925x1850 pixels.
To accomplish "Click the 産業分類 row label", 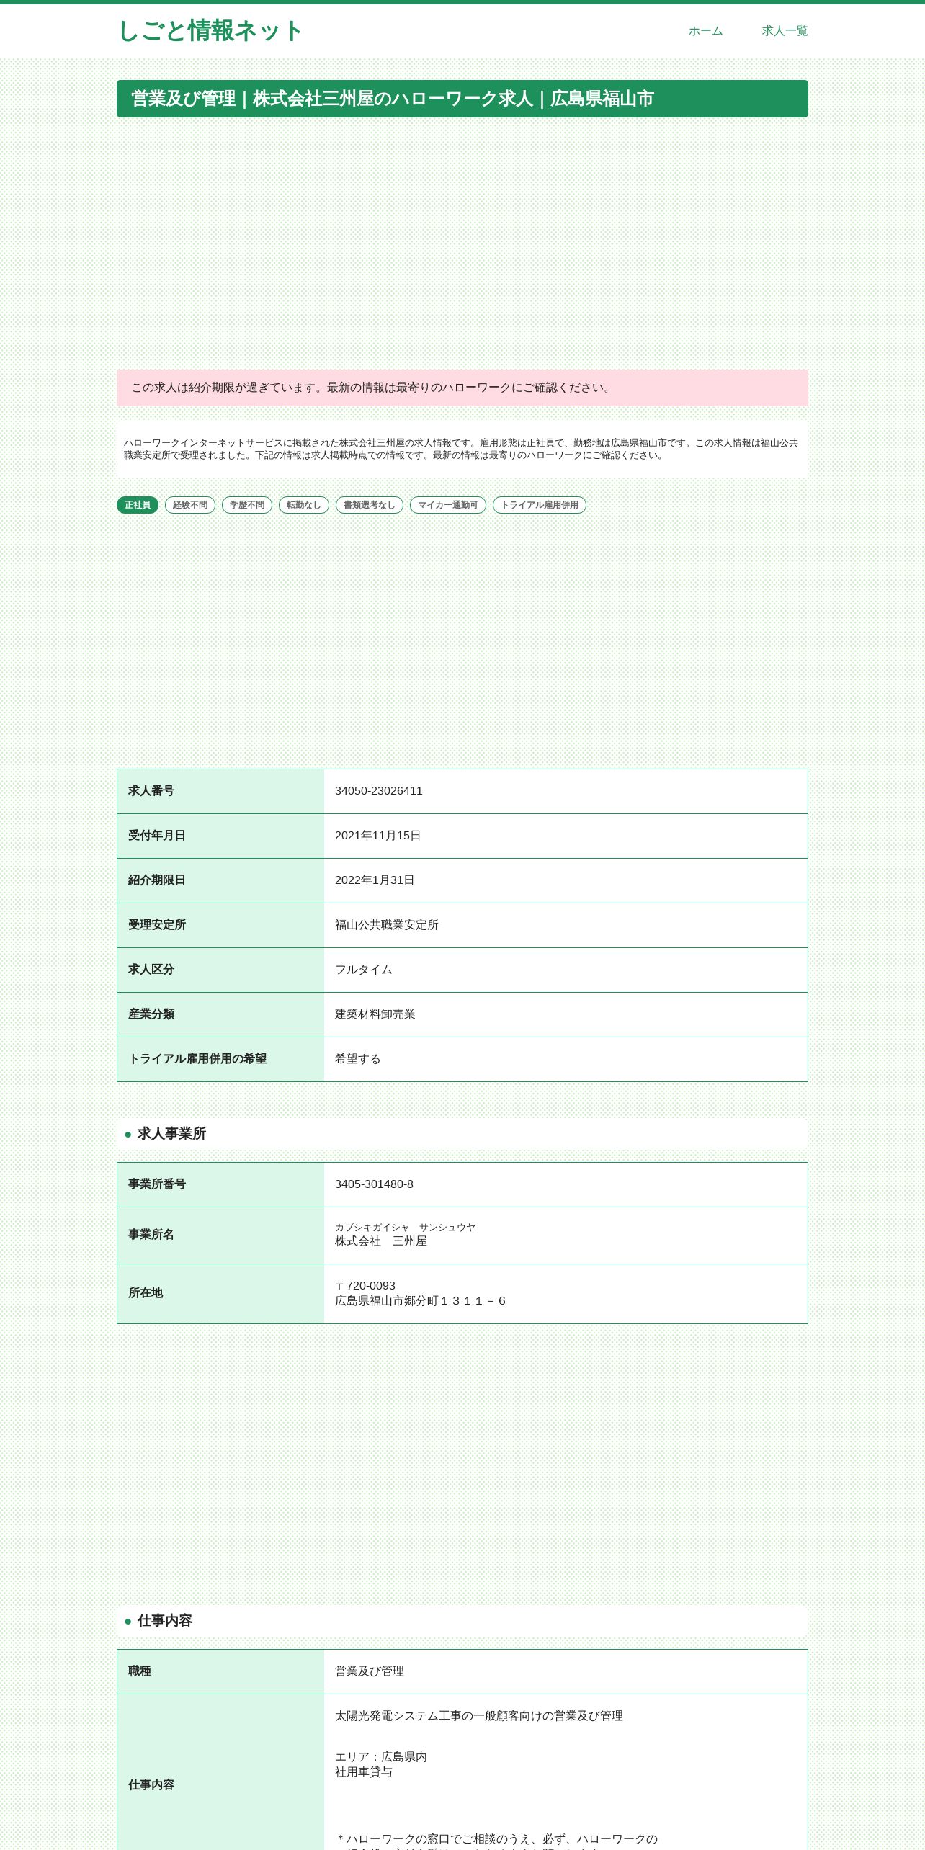I will 151,1014.
